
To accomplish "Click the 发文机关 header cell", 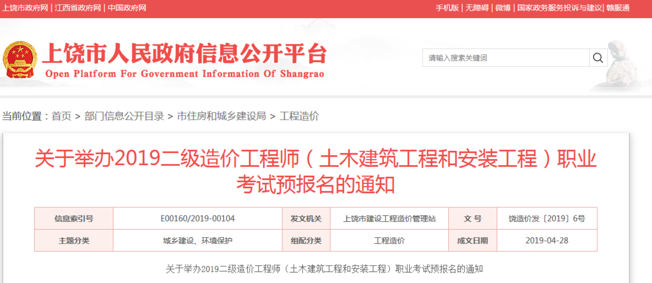I will (x=306, y=218).
